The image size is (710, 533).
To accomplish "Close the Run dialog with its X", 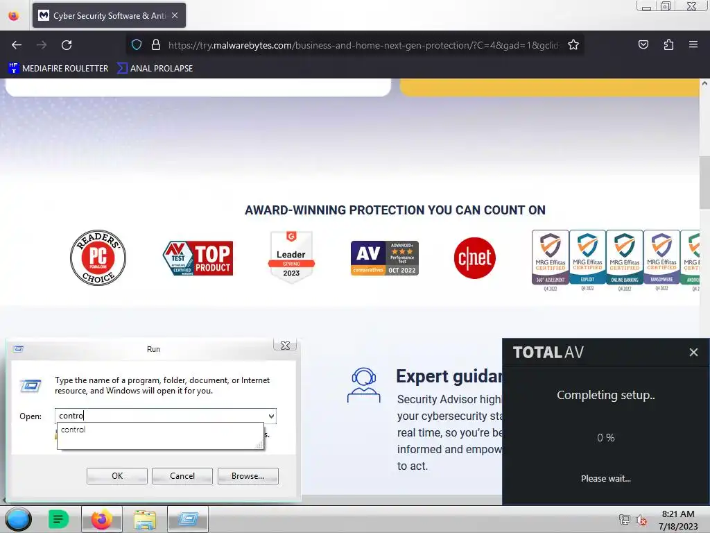I will (285, 346).
